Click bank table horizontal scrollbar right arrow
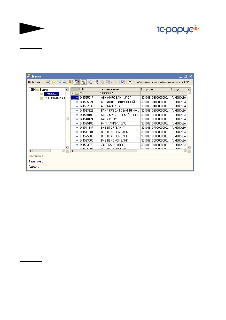Viewport: 226px width, 320px height. click(185, 151)
